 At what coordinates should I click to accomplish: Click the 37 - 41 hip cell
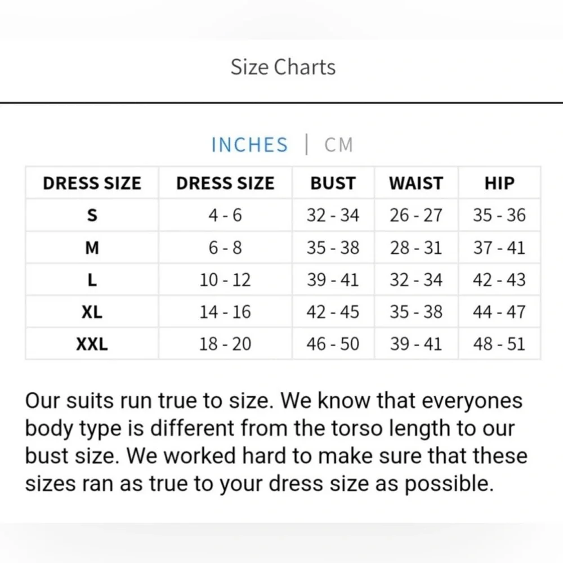[x=499, y=247]
